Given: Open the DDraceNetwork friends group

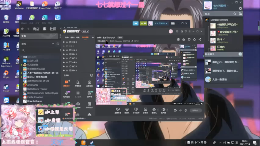Looking at the screenshot, I should pyautogui.click(x=219, y=20).
